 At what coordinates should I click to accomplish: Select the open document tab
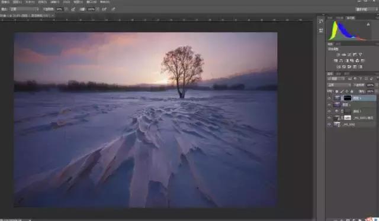click(27, 15)
